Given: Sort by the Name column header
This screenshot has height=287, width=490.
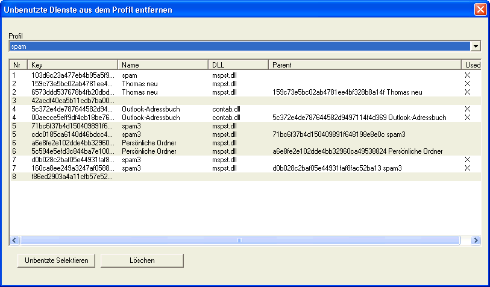Looking at the screenshot, I should click(x=163, y=65).
